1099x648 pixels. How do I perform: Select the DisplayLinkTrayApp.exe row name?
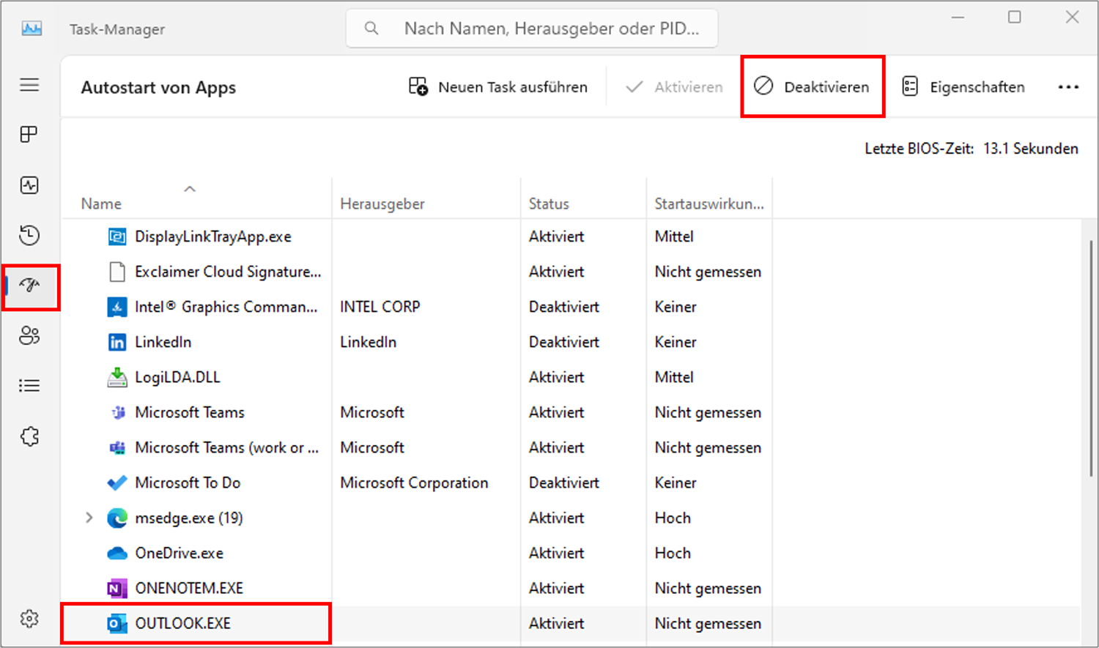(213, 237)
